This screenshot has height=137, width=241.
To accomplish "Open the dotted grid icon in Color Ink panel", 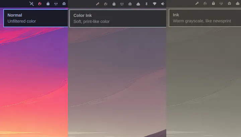I will pos(122,4).
